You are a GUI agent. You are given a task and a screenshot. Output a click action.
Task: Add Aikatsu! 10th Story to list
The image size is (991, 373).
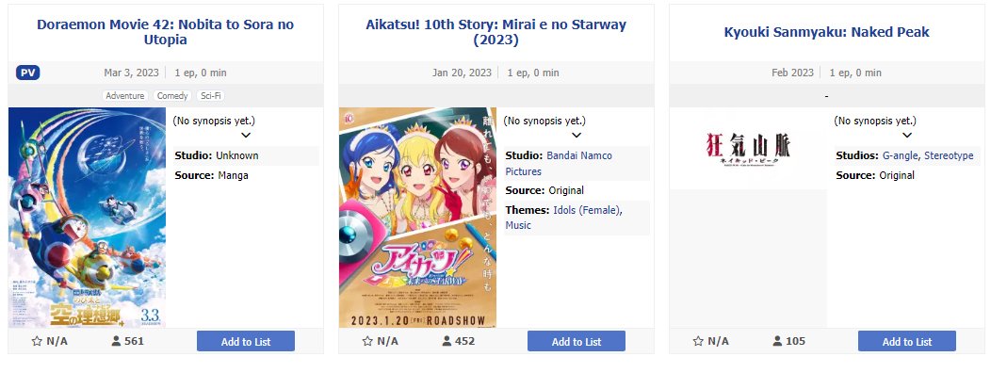point(577,341)
